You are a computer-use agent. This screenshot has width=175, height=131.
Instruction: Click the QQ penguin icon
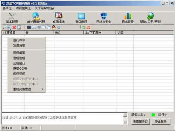(54, 27)
